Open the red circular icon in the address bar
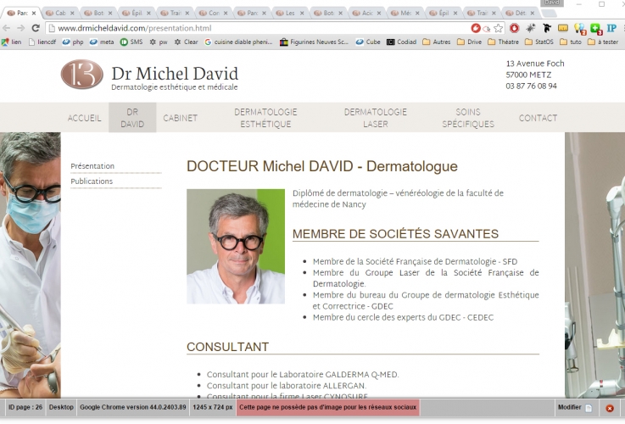The image size is (625, 424). point(476,28)
